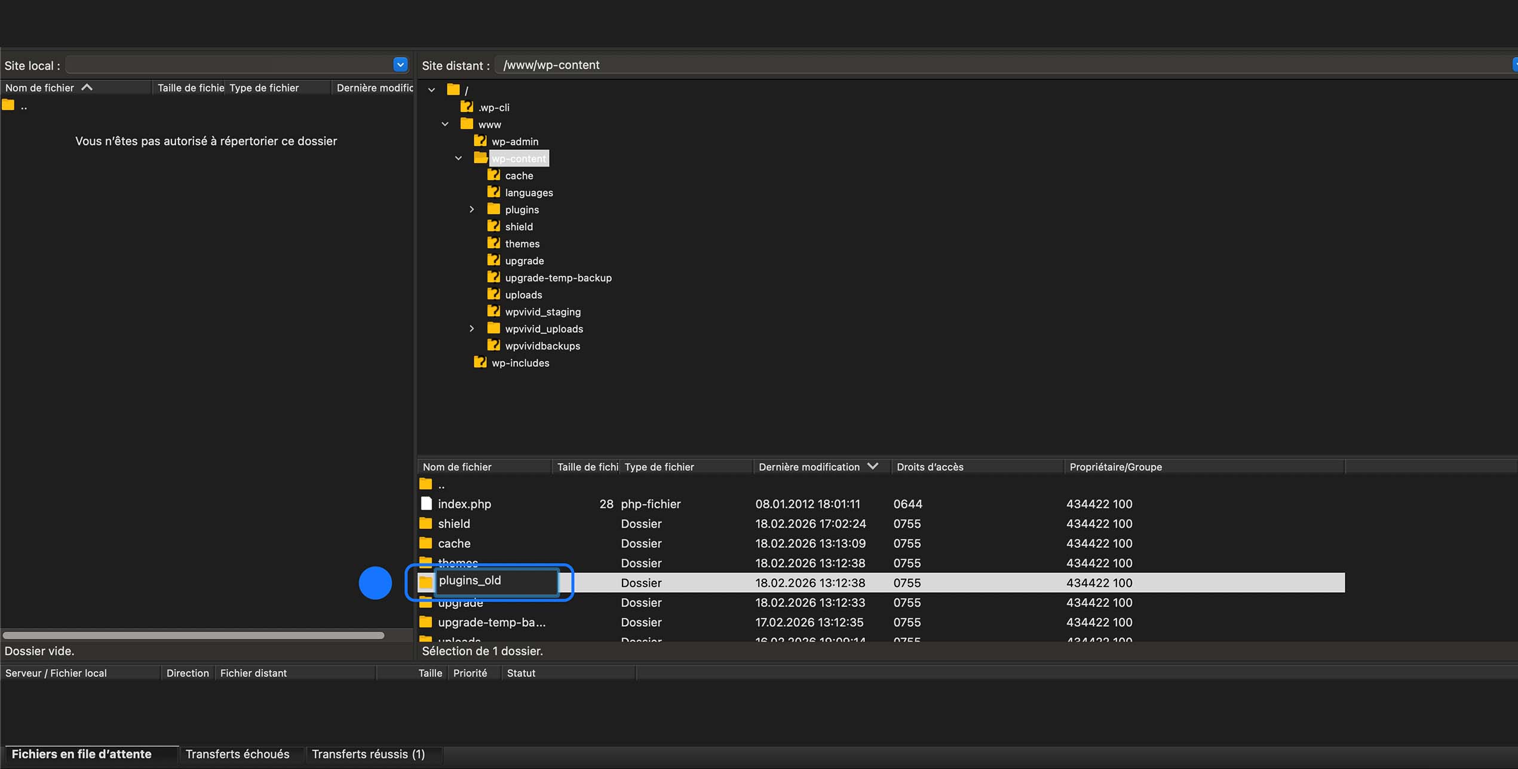Expand the wpvivid_uploads tree node
Screen dimensions: 1518x769
tap(471, 329)
